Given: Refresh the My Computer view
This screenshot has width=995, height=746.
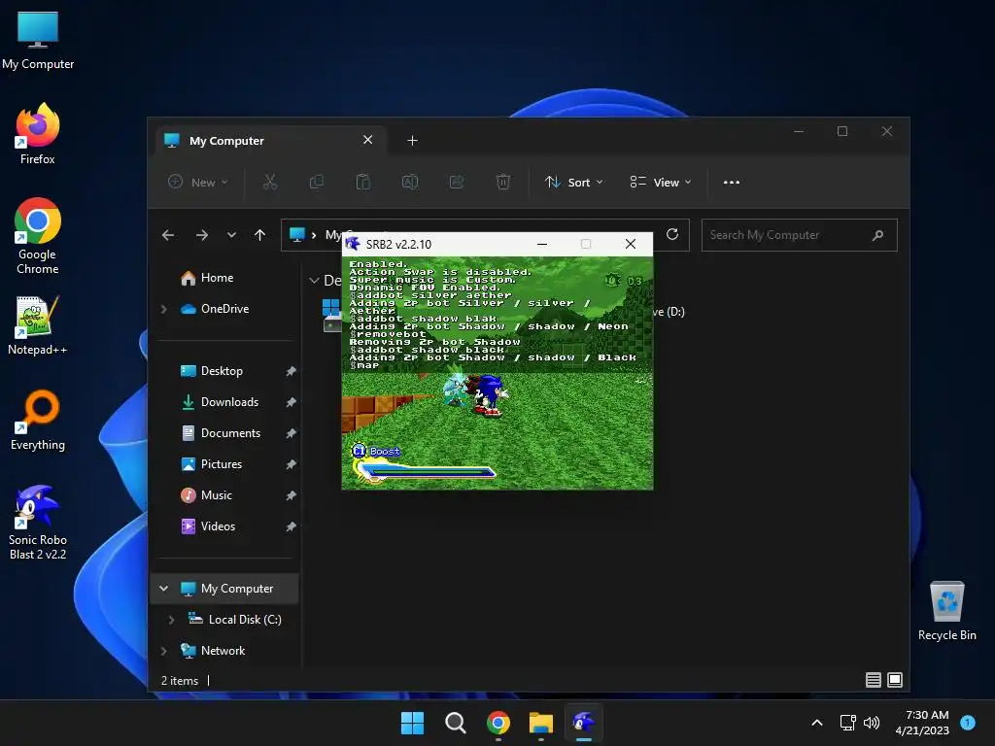Looking at the screenshot, I should tap(672, 235).
